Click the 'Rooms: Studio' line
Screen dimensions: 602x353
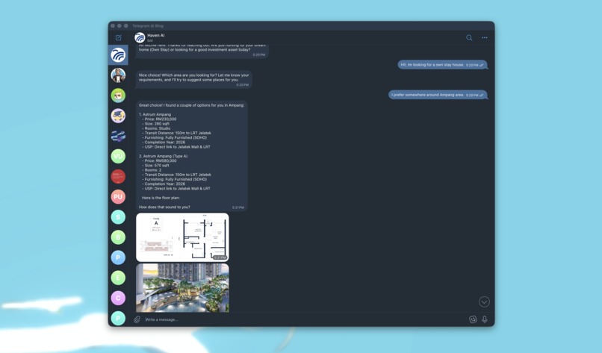pos(156,128)
